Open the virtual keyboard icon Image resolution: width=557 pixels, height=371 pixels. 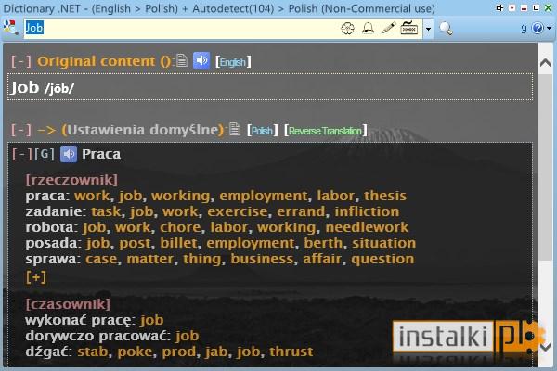[408, 28]
